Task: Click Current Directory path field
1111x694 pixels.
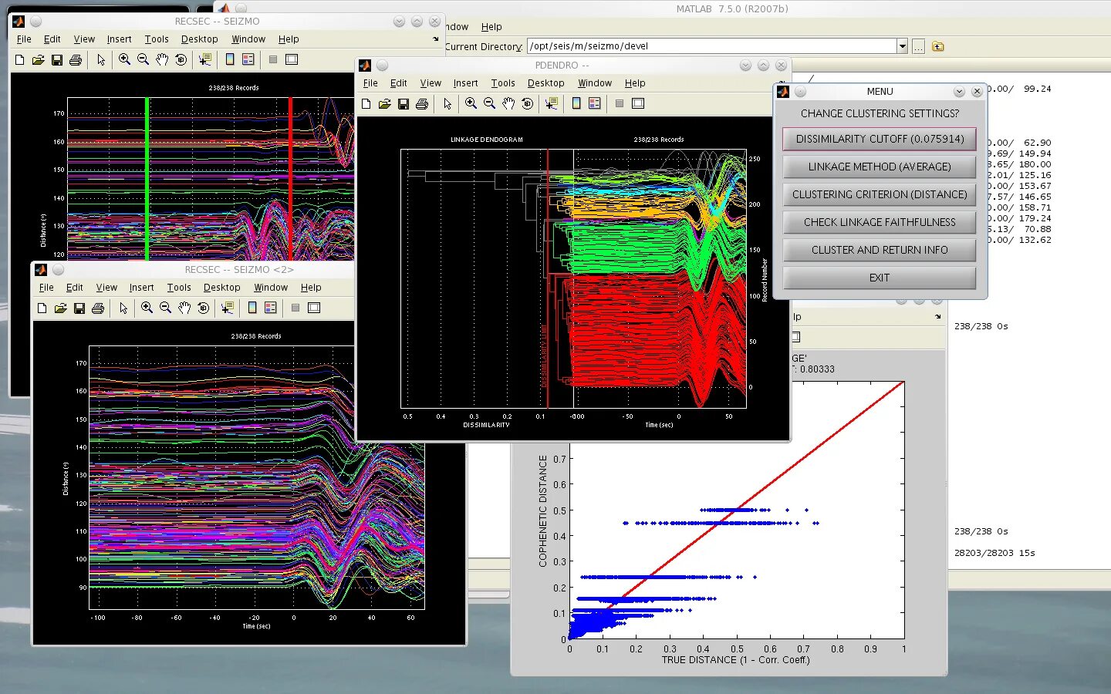Action: coord(711,46)
